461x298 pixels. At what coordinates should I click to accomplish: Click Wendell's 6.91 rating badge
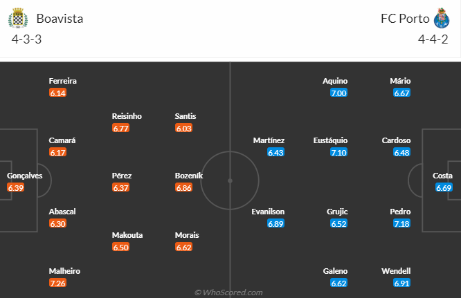coord(401,283)
